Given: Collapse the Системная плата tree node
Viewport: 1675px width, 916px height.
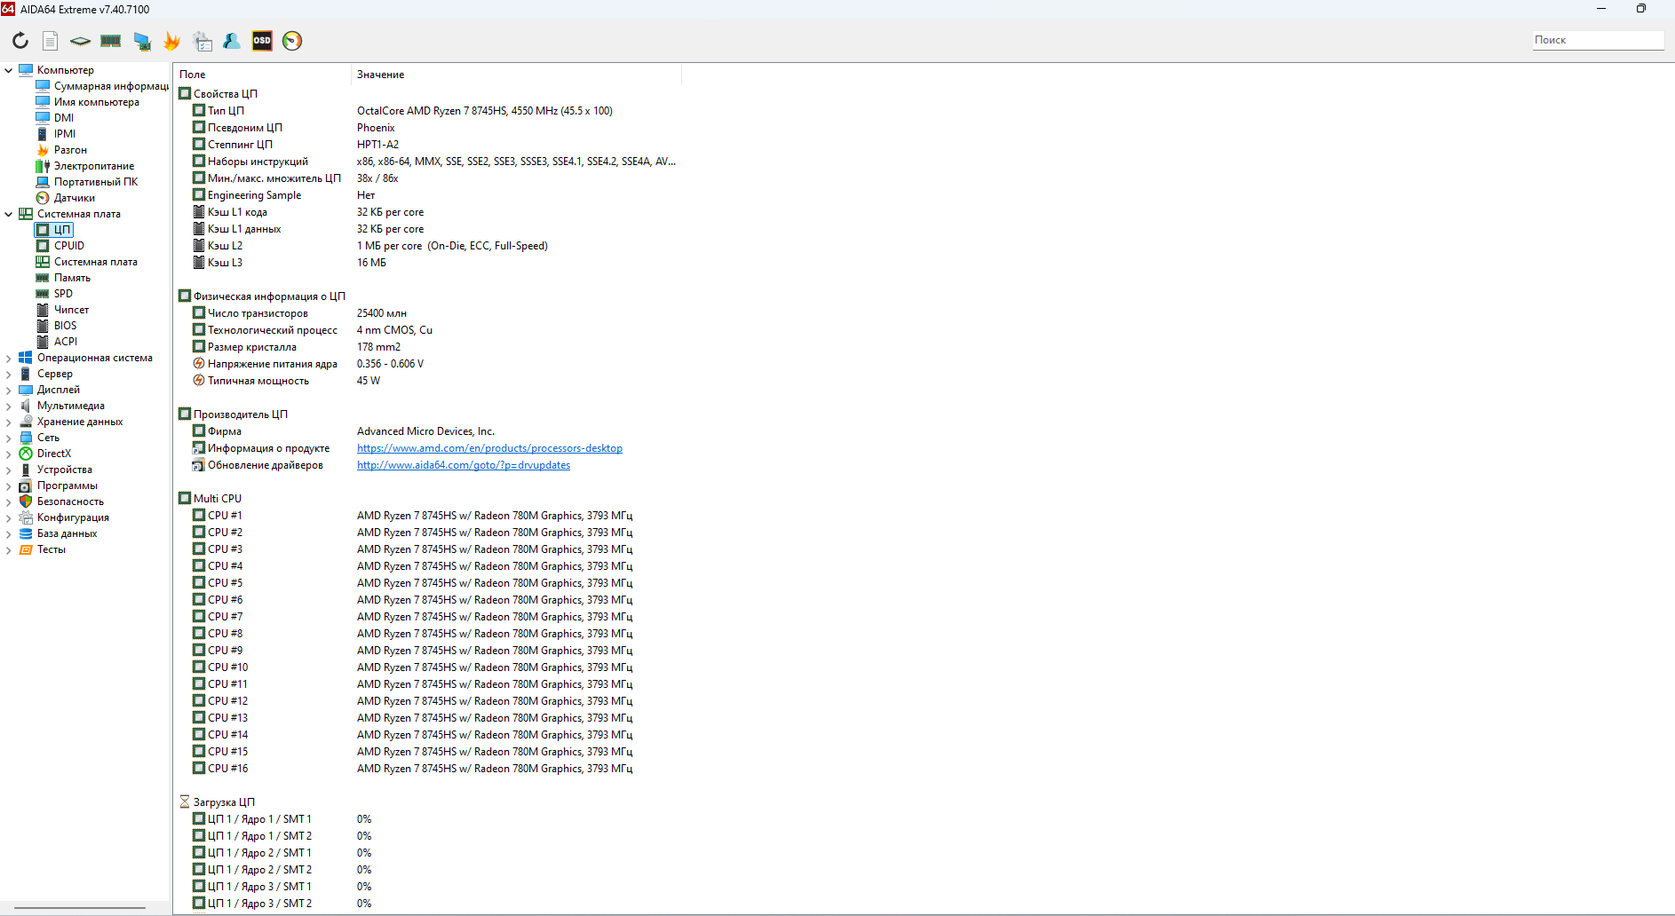Looking at the screenshot, I should (x=9, y=214).
